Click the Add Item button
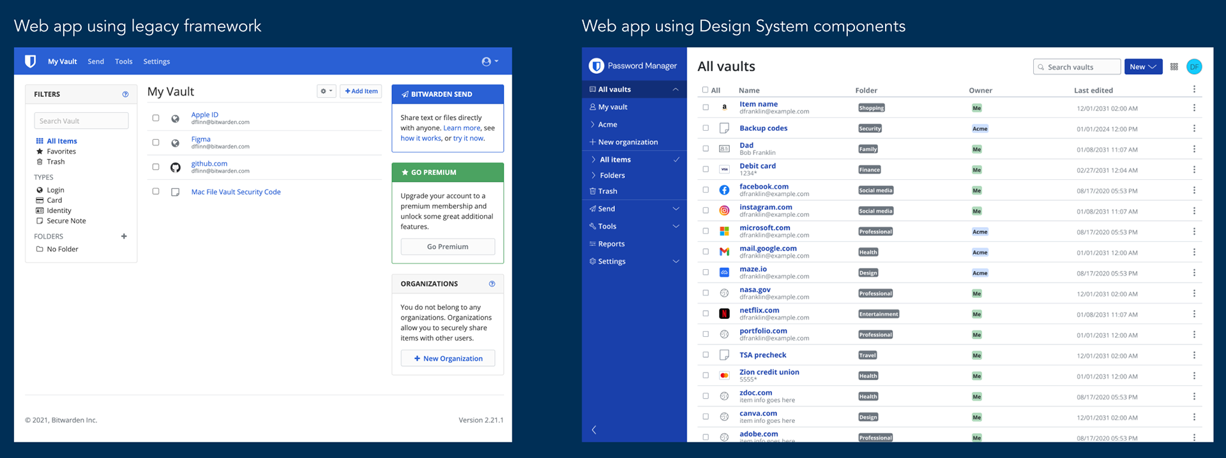This screenshot has height=458, width=1226. 361,91
